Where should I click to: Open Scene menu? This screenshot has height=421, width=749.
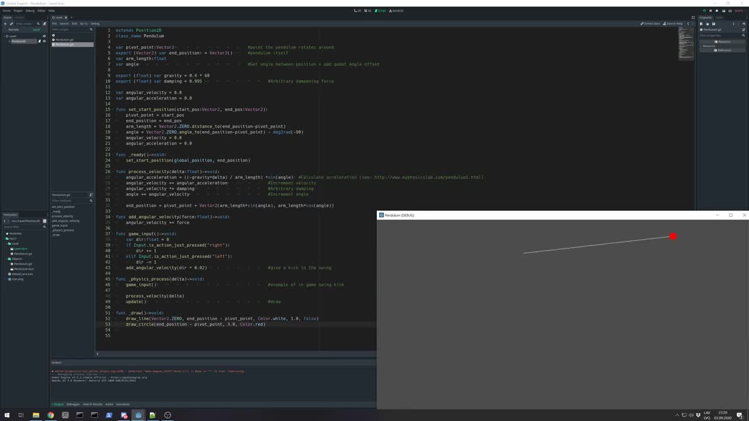(6, 11)
